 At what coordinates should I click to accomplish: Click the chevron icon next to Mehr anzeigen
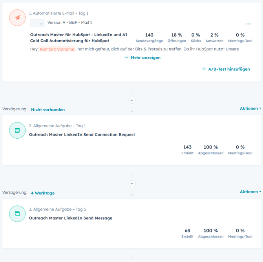click(x=126, y=58)
